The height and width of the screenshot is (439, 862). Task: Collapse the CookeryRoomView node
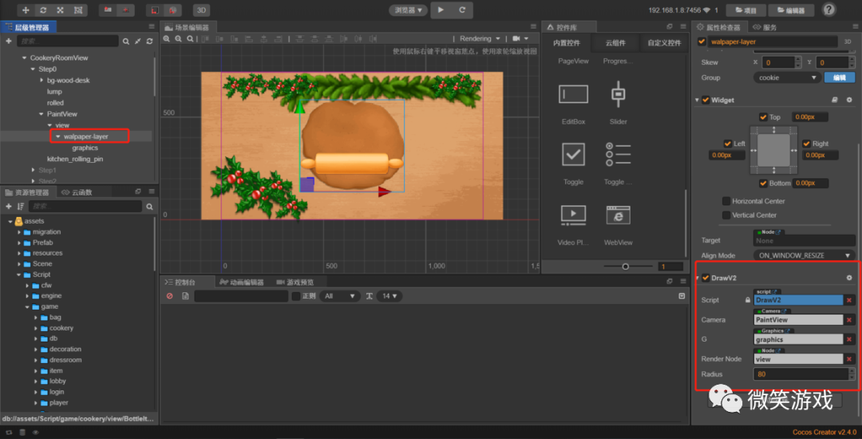(x=24, y=57)
